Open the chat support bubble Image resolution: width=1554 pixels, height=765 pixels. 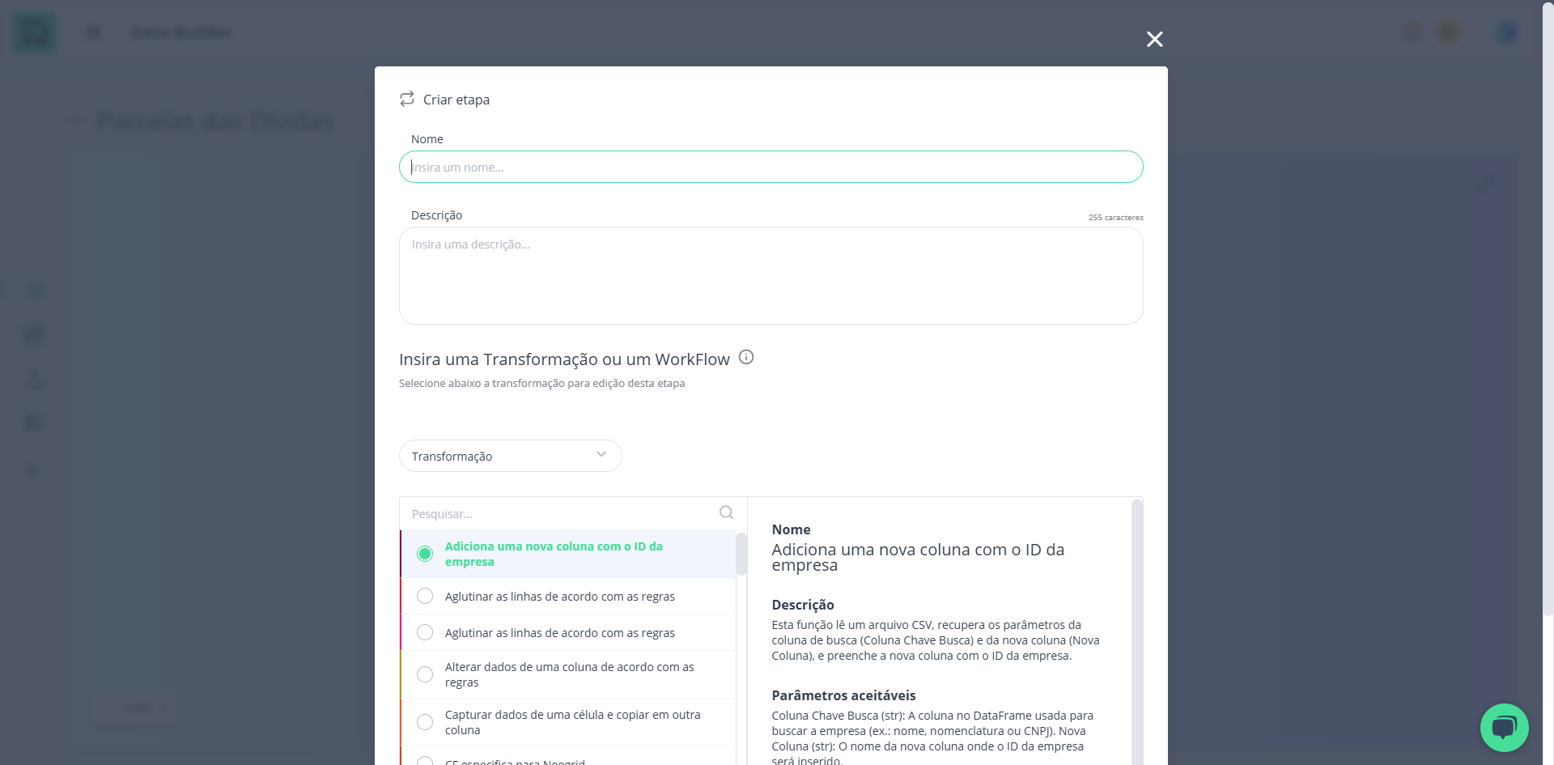click(x=1504, y=727)
